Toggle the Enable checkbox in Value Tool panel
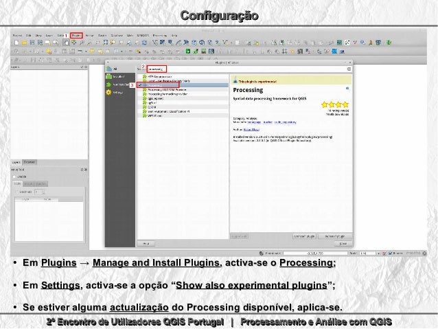The width and height of the screenshot is (438, 329). [14, 177]
